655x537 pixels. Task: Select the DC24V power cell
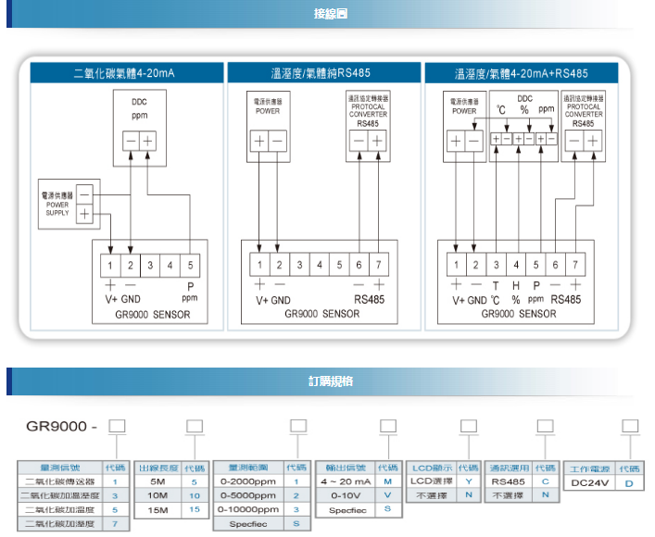click(589, 483)
